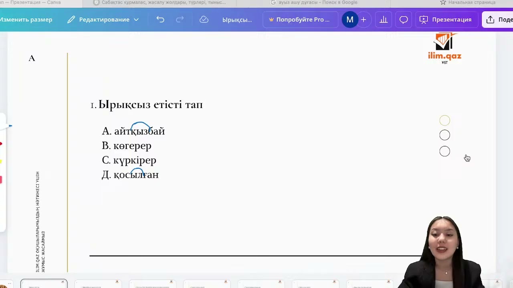The height and width of the screenshot is (288, 513).
Task: Open the analytics chart icon
Action: click(384, 20)
